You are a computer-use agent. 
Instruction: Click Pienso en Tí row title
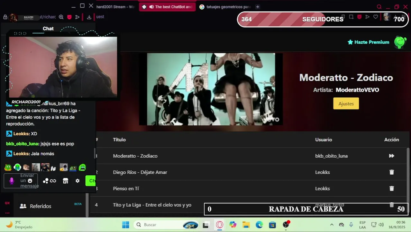point(126,188)
